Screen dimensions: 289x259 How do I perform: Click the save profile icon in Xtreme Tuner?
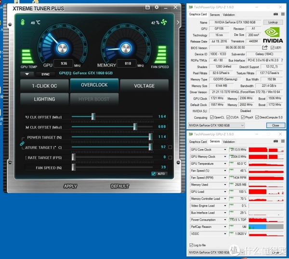click(x=147, y=7)
